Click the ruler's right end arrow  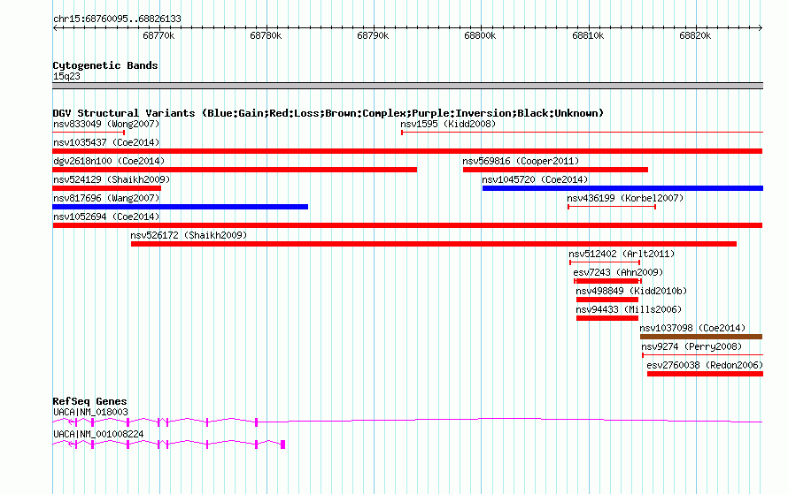pos(761,27)
